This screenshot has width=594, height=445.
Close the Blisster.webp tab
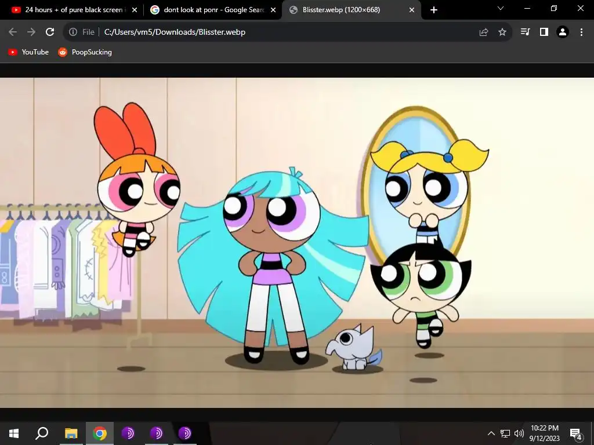412,10
